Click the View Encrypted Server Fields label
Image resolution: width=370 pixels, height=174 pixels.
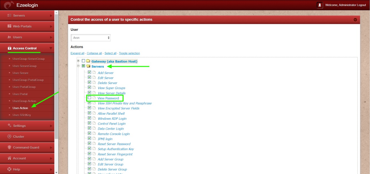119,108
